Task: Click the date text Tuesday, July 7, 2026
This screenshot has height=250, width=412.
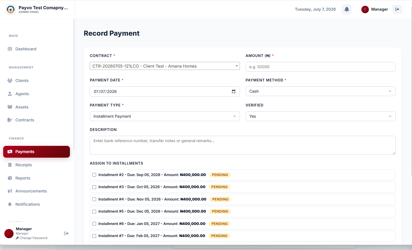Action: [x=315, y=9]
